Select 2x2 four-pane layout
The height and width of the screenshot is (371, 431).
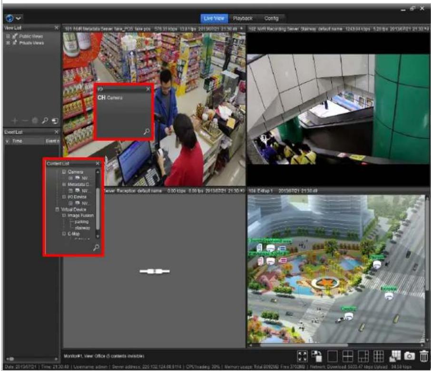(348, 356)
